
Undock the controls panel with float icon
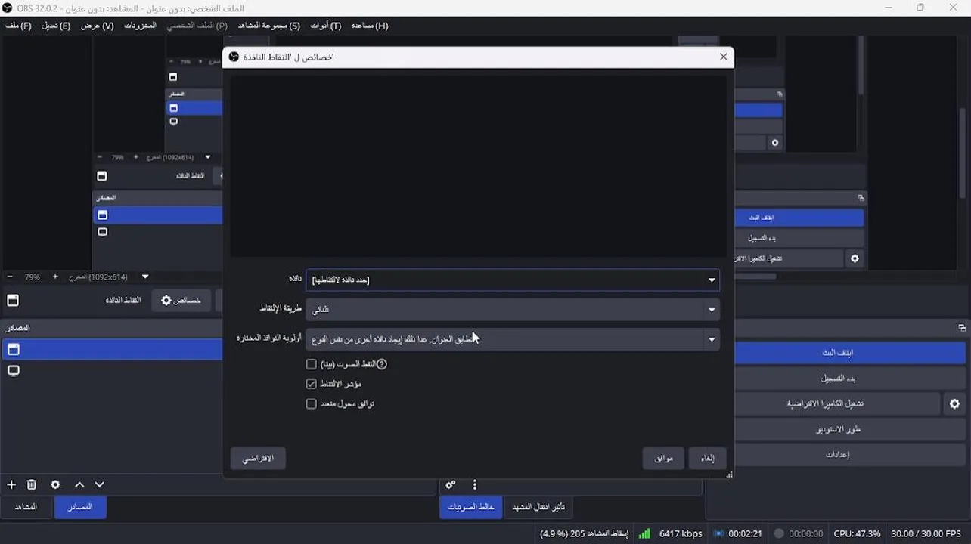point(962,328)
